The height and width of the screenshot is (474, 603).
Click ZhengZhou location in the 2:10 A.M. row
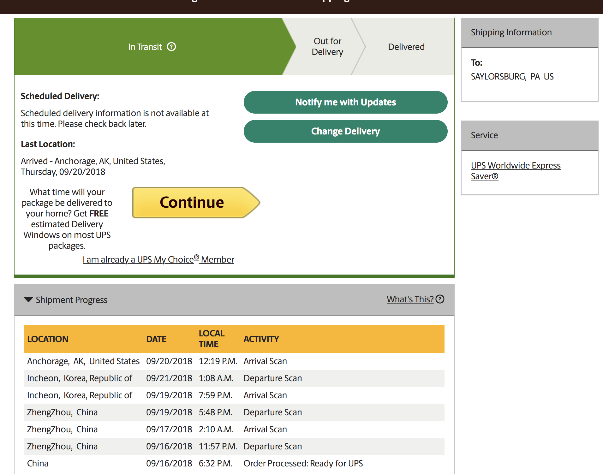pyautogui.click(x=62, y=430)
